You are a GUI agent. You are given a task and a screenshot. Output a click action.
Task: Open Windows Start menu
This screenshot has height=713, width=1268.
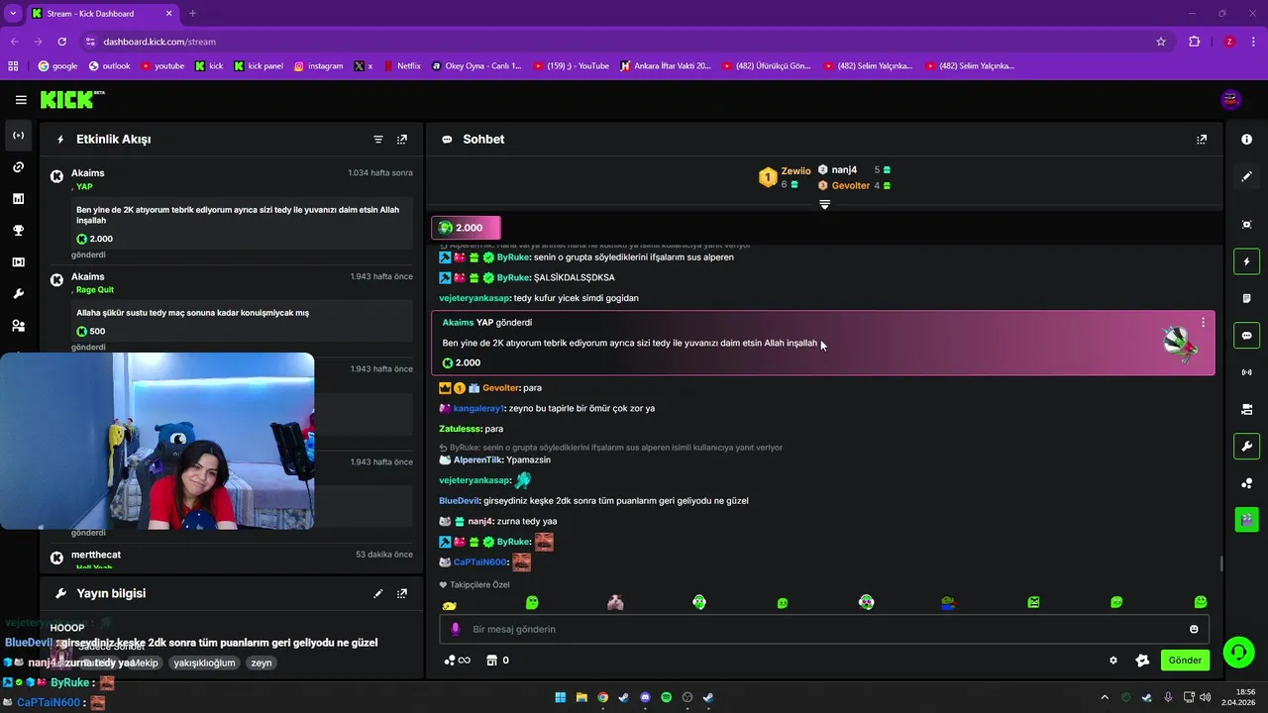coord(560,697)
